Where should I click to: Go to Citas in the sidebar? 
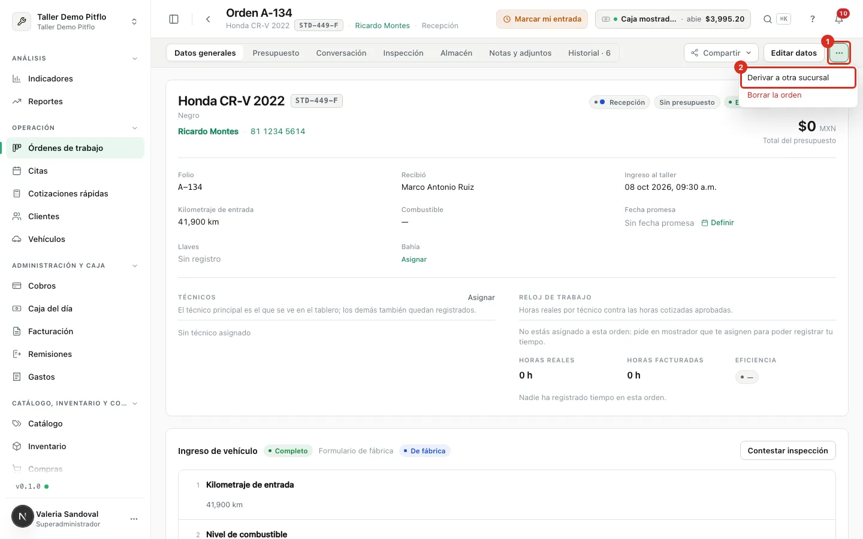coord(75,171)
